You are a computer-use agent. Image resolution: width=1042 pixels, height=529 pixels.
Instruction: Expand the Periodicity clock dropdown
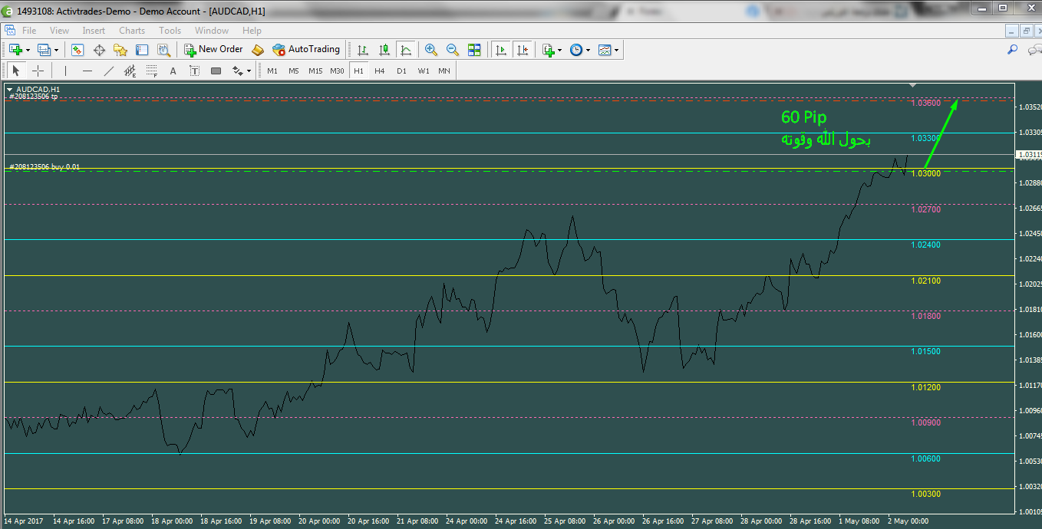click(589, 50)
